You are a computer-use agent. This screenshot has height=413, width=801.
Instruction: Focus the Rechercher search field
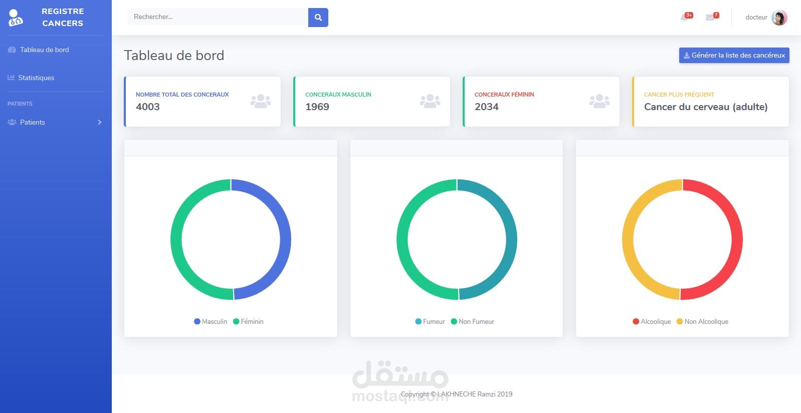click(218, 17)
